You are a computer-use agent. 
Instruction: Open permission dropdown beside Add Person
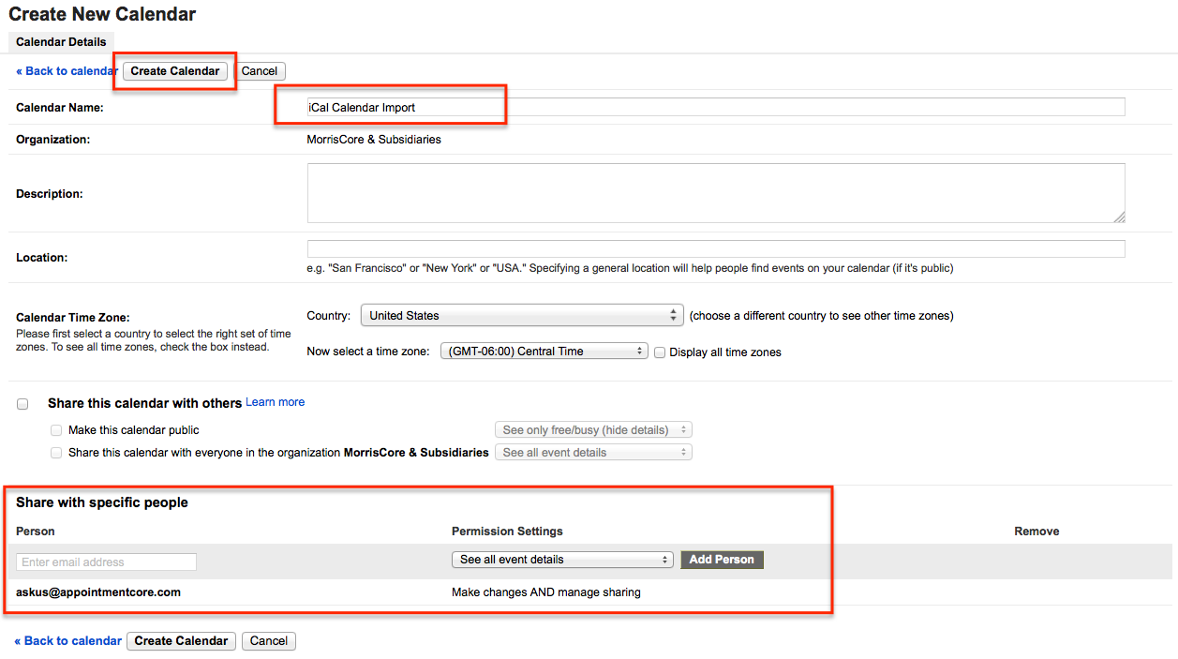pyautogui.click(x=562, y=560)
